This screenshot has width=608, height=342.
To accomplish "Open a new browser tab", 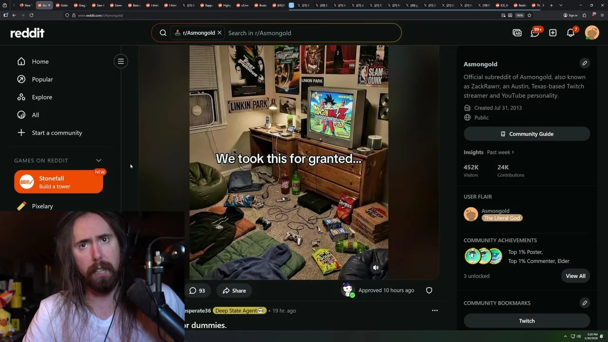I will [551, 5].
